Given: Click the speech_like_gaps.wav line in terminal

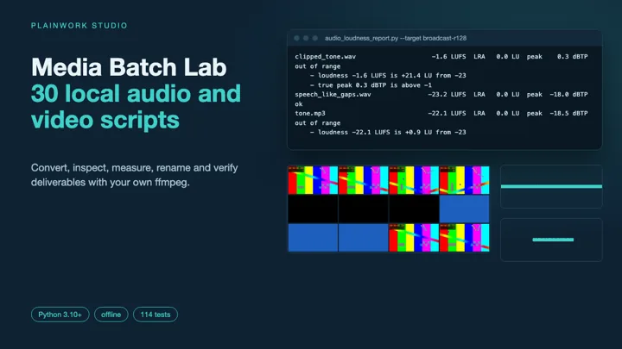Looking at the screenshot, I should coord(441,95).
